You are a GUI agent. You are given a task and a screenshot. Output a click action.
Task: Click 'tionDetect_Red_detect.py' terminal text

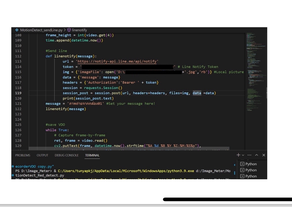[x=40, y=176]
